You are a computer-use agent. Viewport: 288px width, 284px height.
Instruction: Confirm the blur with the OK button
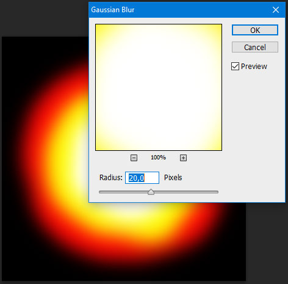255,30
